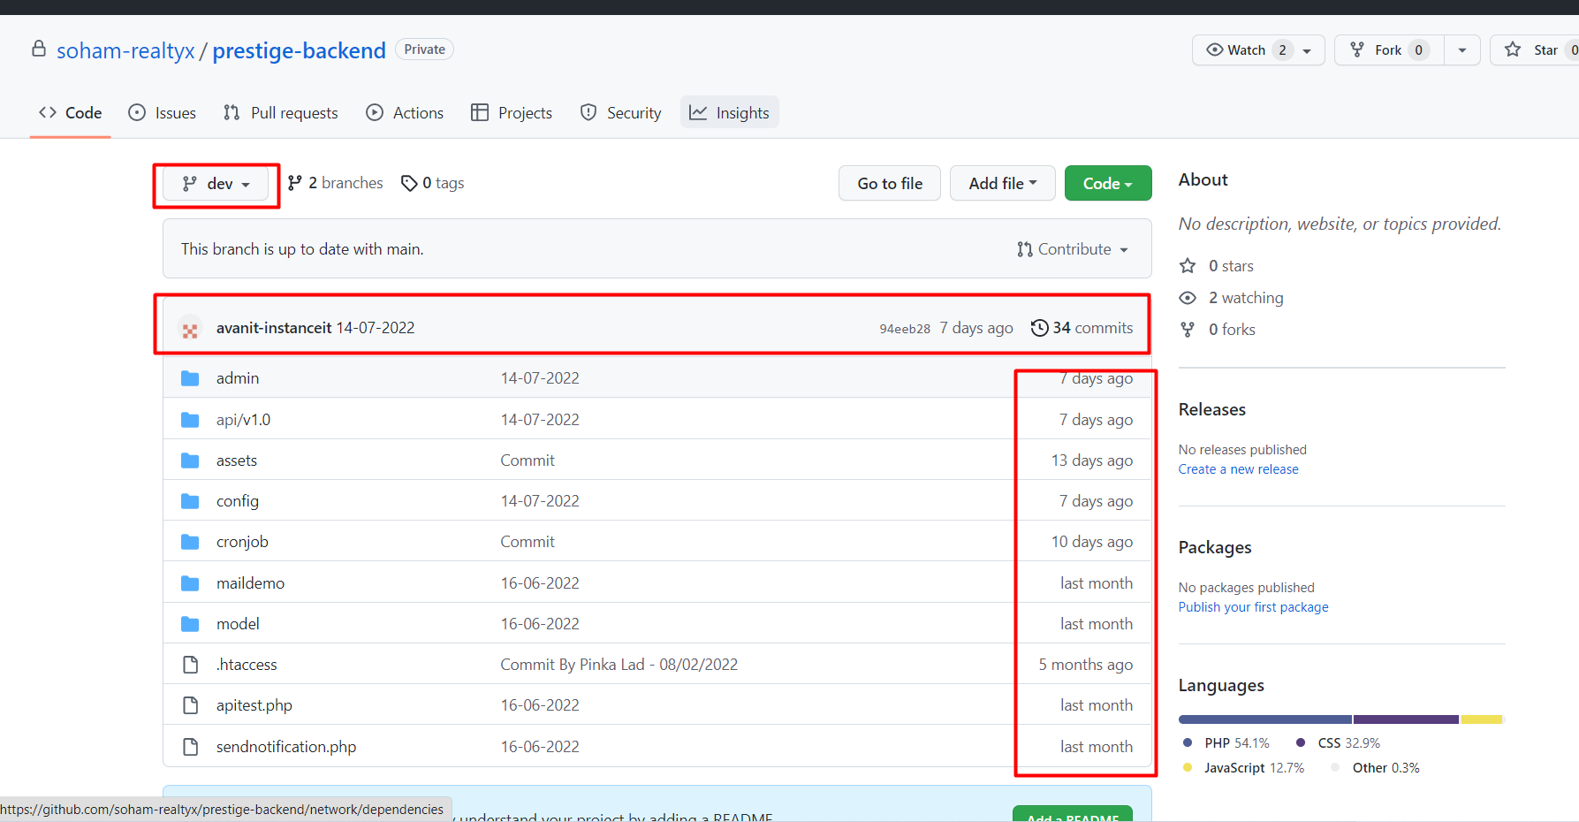Star the repository
The image size is (1579, 822).
[1536, 50]
